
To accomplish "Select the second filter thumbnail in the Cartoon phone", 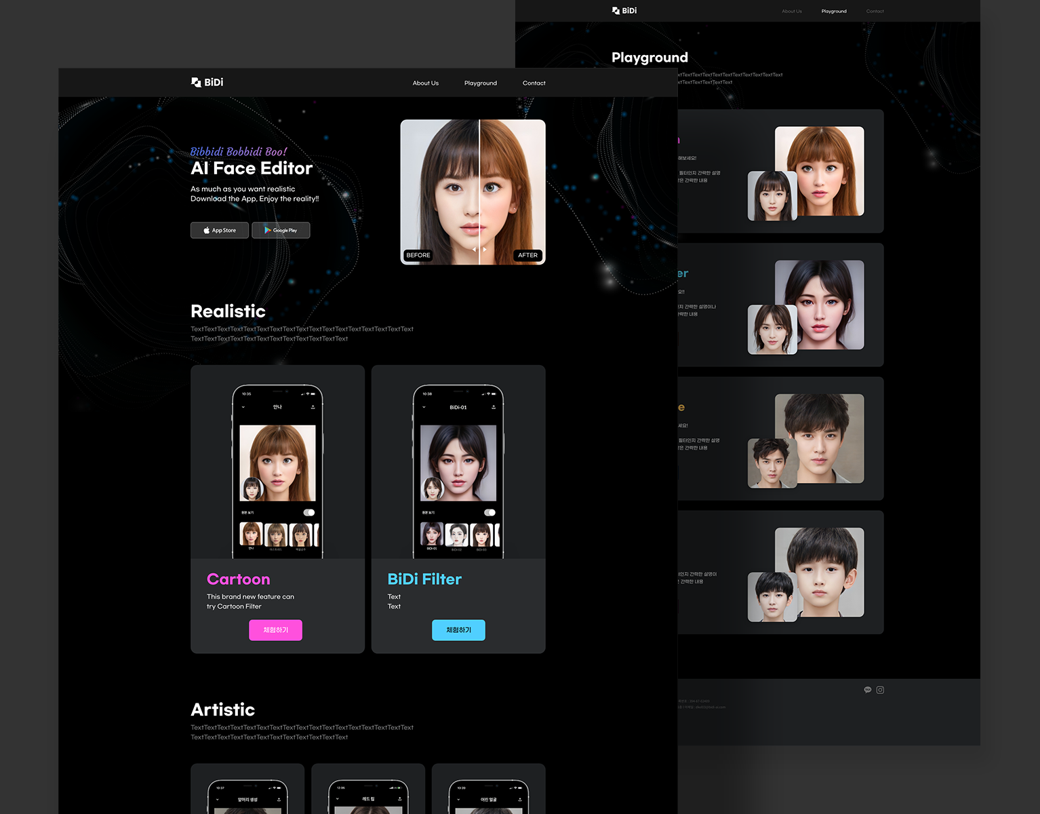I will click(x=276, y=535).
